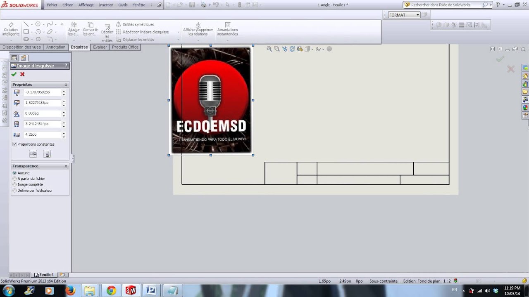Click the rebuild/refresh view icon
Screen dimensions: 529x297
(x=292, y=49)
